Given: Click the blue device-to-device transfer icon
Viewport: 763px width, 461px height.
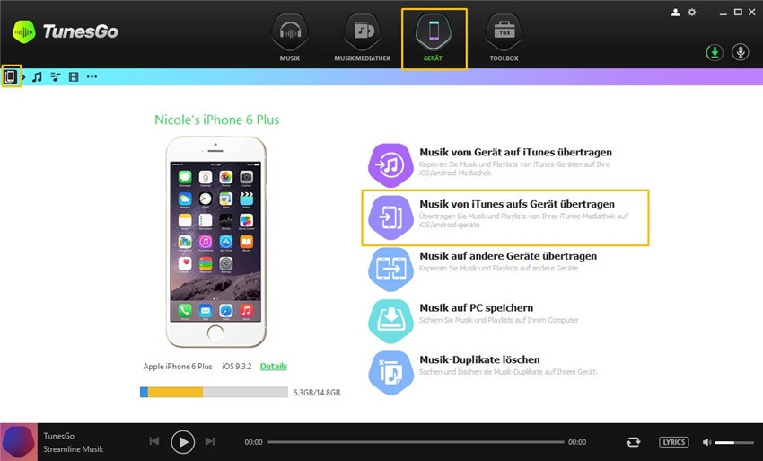Looking at the screenshot, I should (390, 269).
